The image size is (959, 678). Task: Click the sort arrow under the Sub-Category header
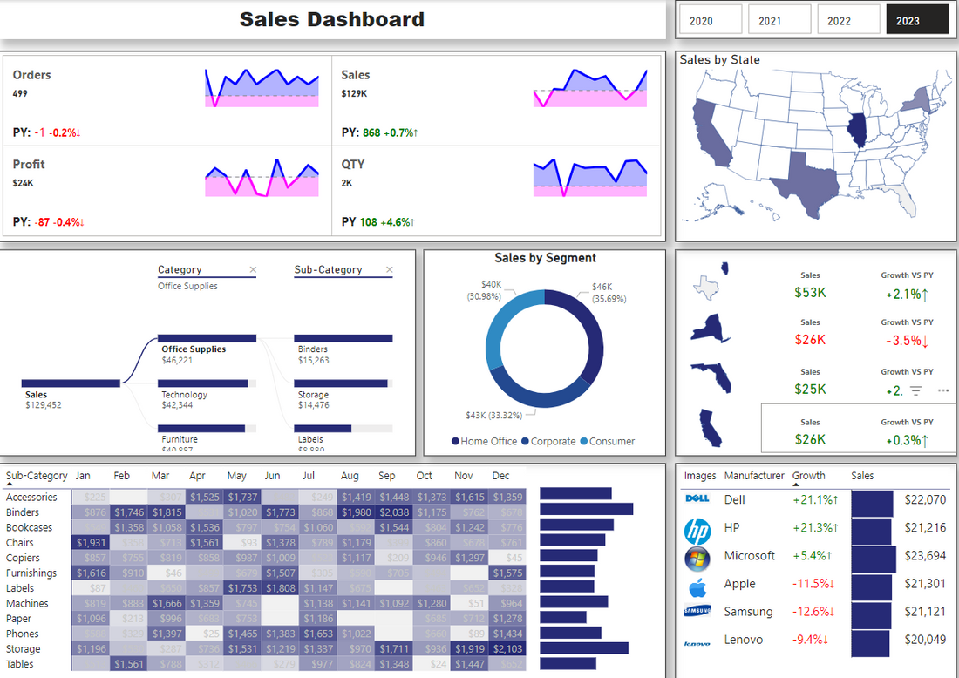coord(10,484)
